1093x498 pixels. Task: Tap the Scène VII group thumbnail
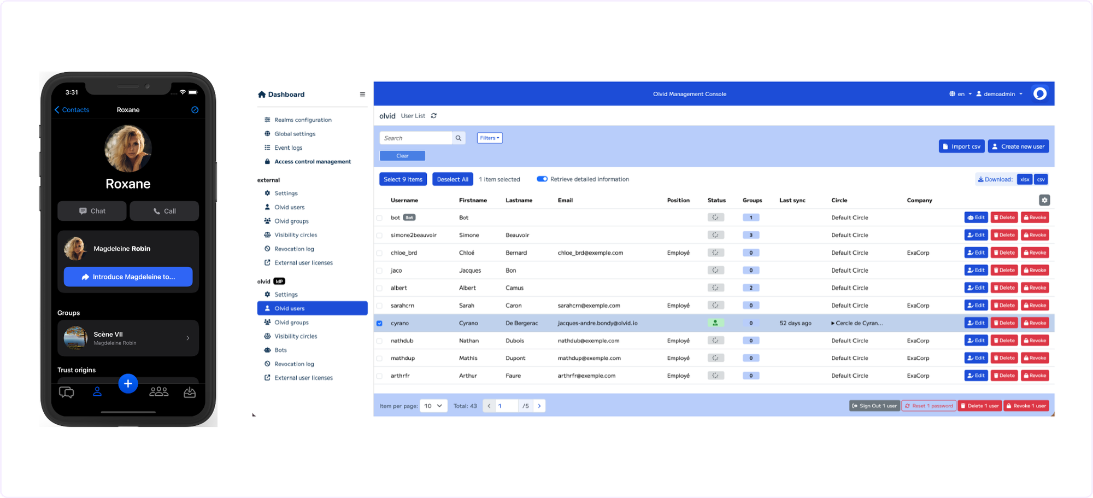point(75,338)
